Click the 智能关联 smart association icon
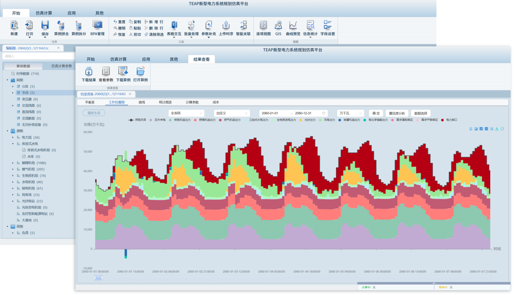The width and height of the screenshot is (523, 295). coord(243,25)
